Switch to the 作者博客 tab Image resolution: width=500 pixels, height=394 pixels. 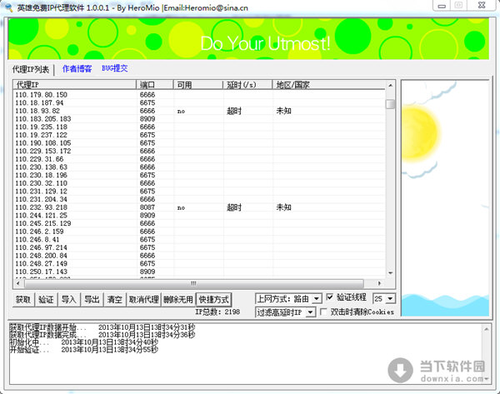[x=77, y=69]
